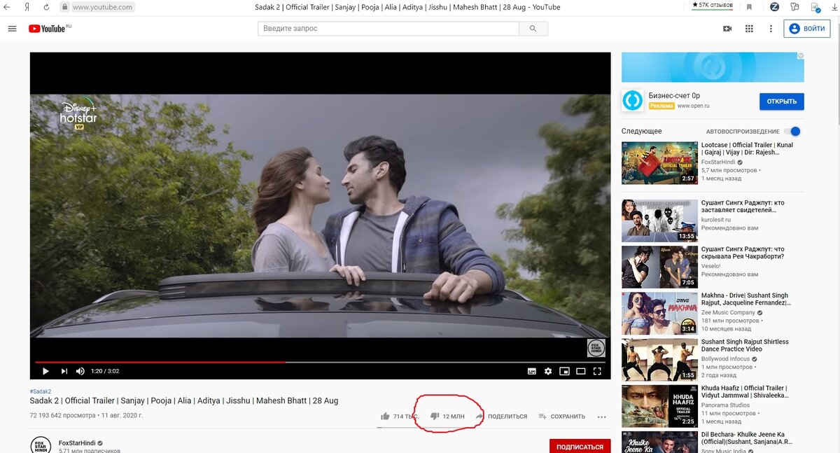Open the FoxStarHindi channel name link
Screen dimensions: 840x453
(x=77, y=443)
